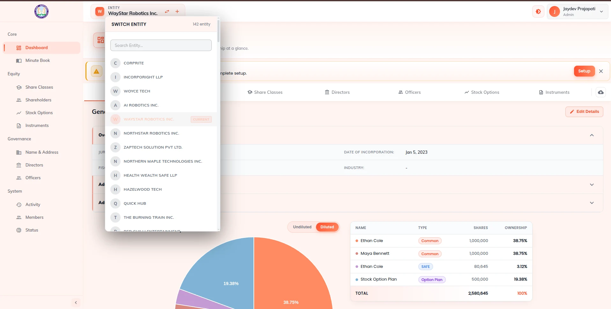Click the Members sidebar icon

(19, 217)
